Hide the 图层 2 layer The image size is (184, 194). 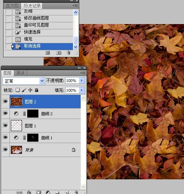(5, 102)
